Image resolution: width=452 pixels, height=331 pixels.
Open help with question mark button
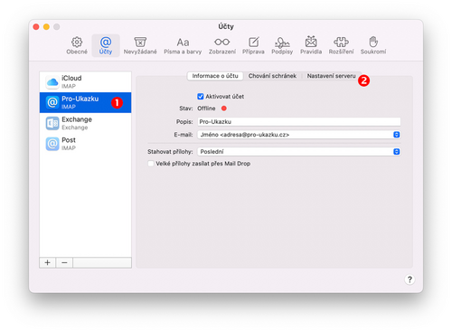click(410, 279)
